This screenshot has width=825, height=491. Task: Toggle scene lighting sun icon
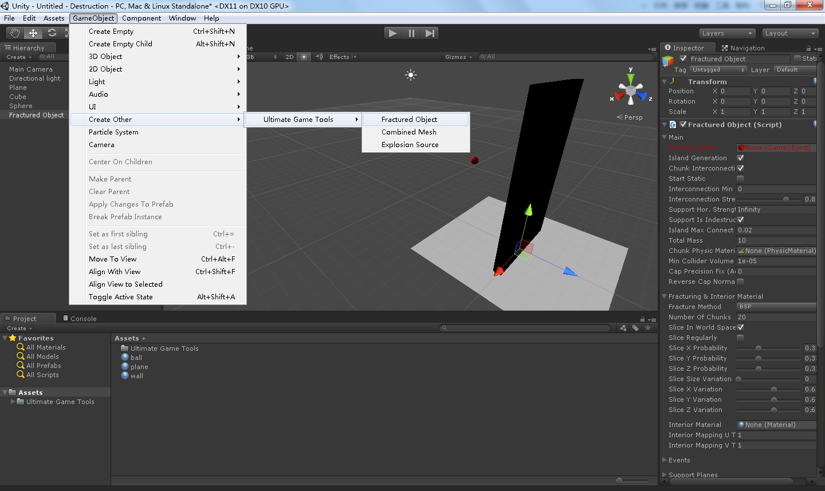tap(304, 57)
